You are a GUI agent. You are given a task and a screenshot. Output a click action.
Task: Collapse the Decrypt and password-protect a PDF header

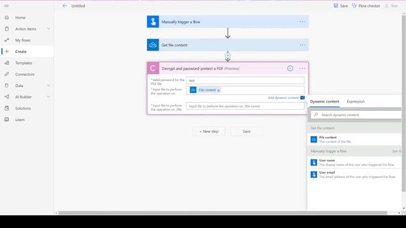[228, 68]
